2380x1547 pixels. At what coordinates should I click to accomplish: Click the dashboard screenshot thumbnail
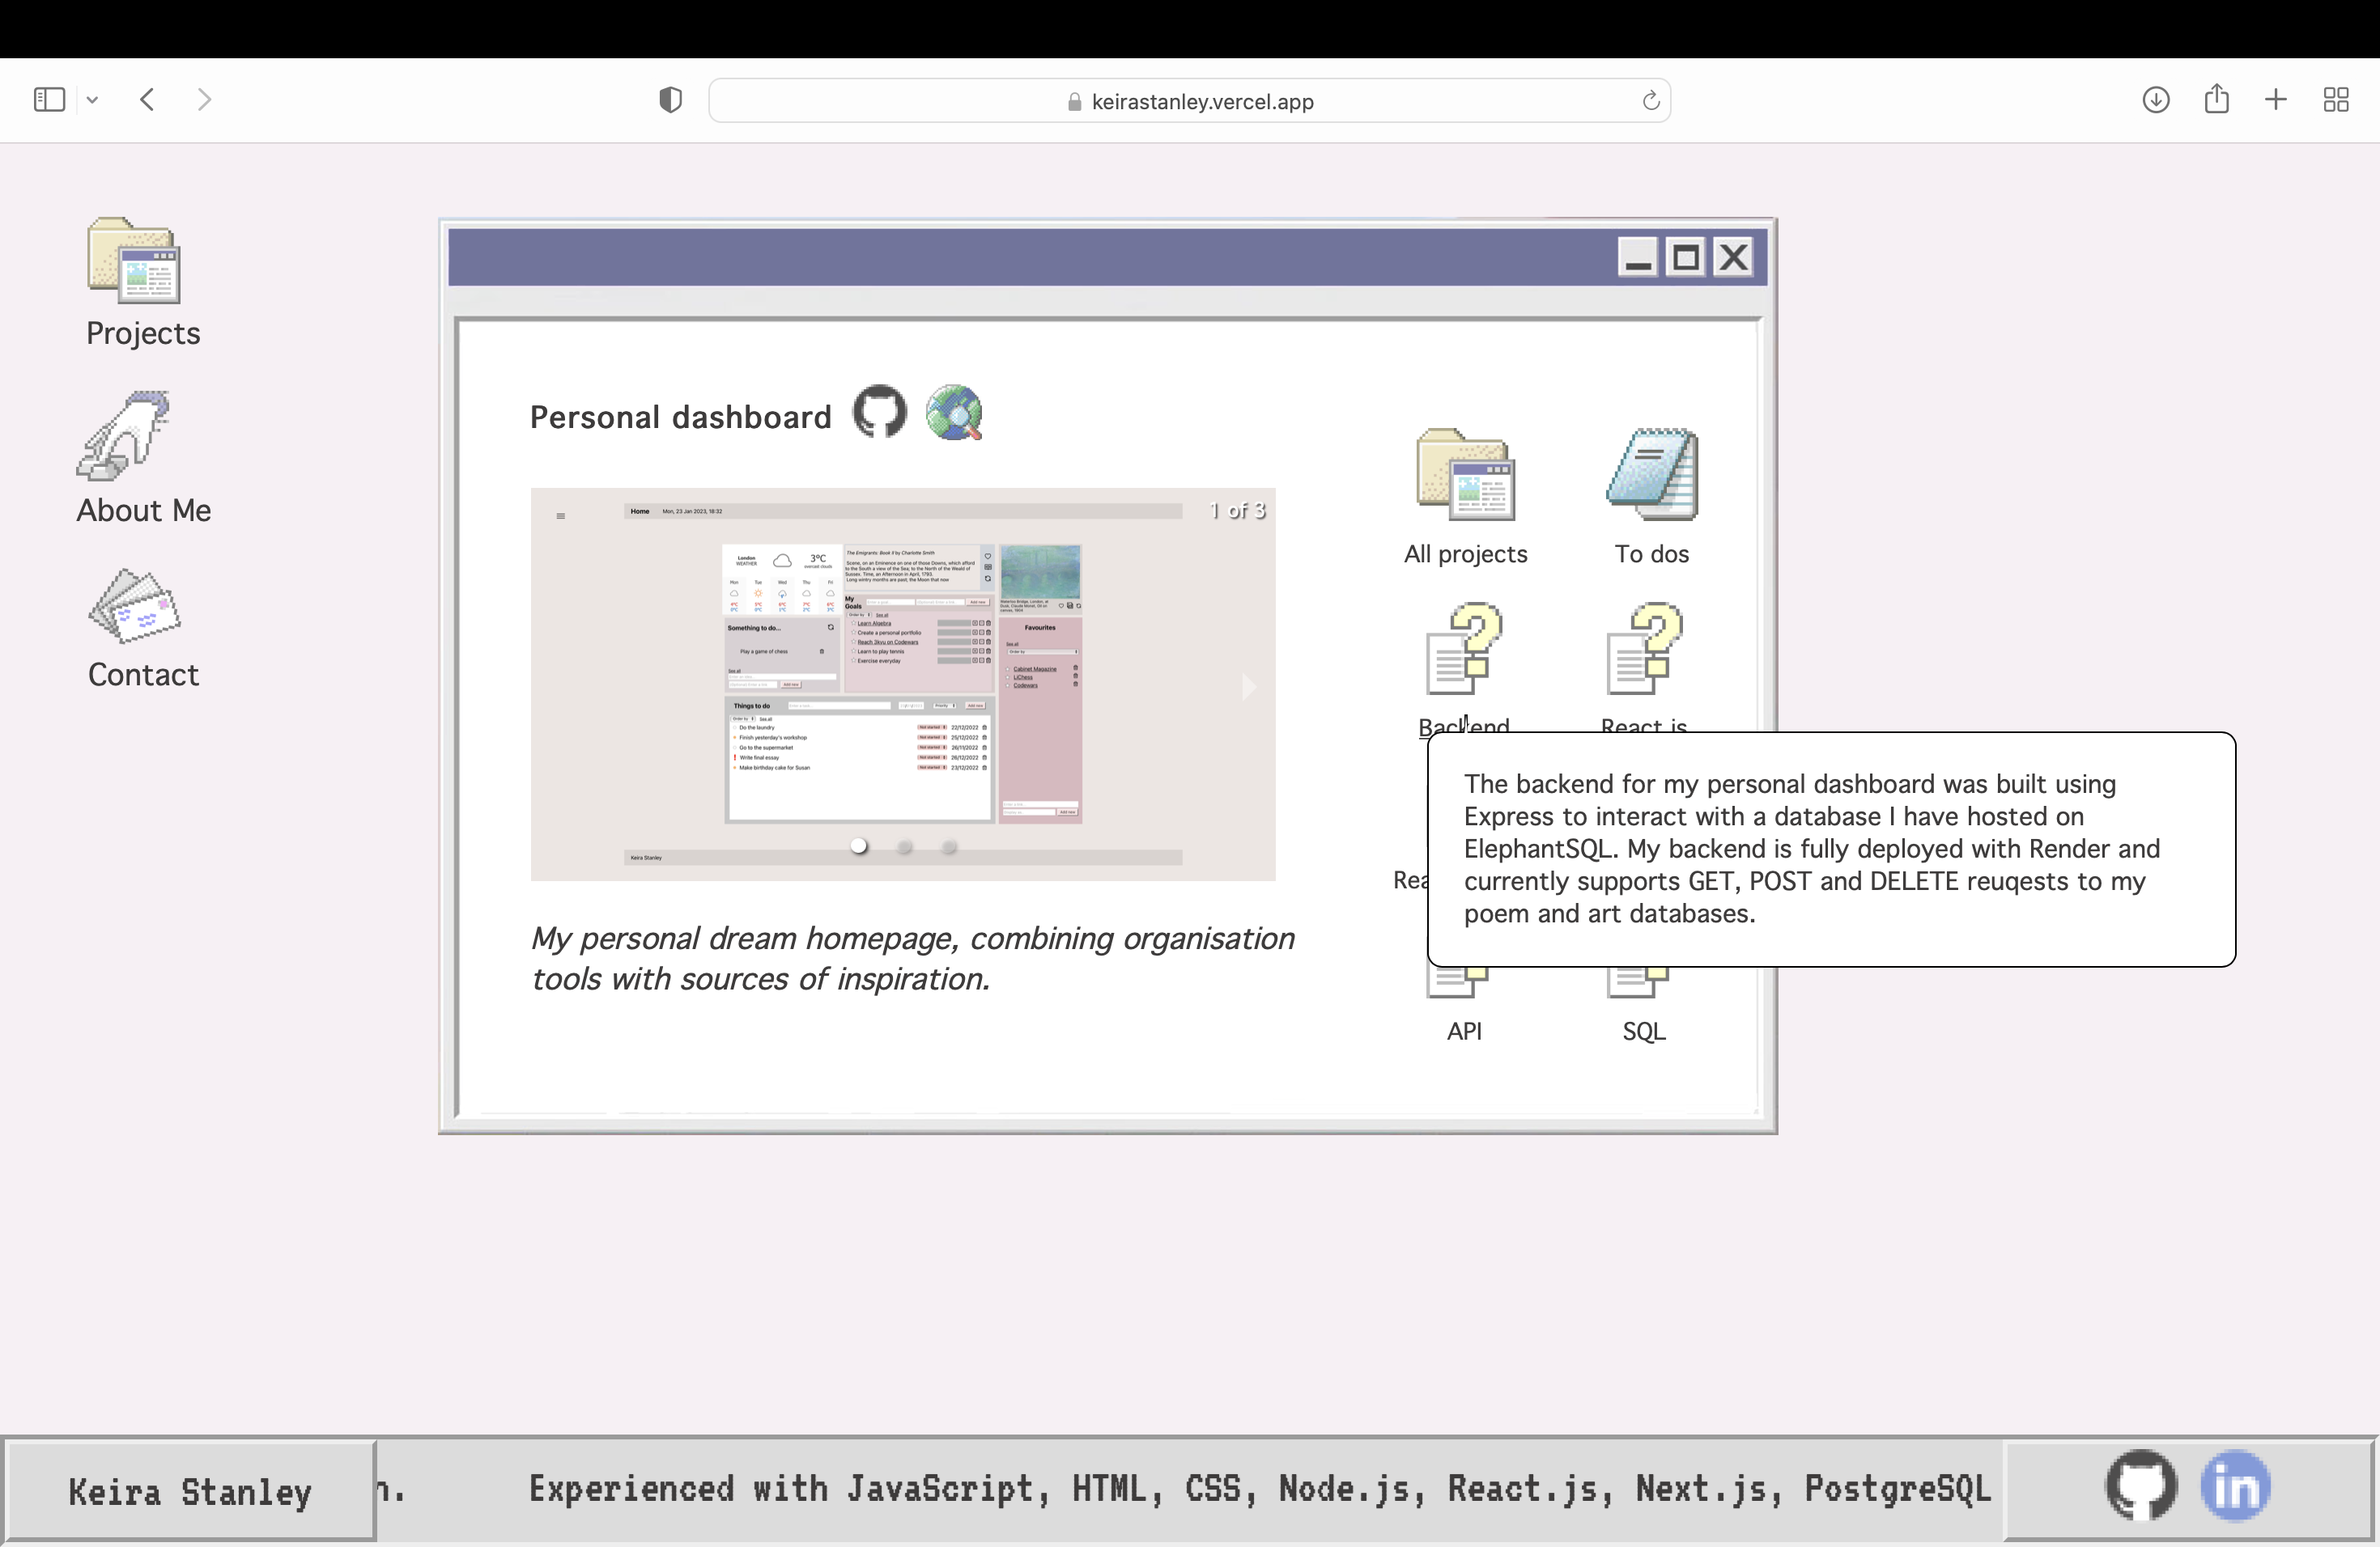coord(902,684)
